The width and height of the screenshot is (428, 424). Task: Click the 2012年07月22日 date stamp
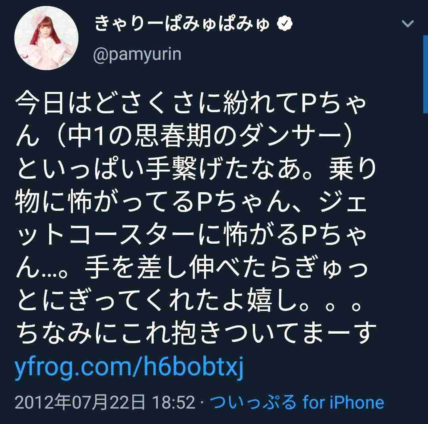click(80, 403)
